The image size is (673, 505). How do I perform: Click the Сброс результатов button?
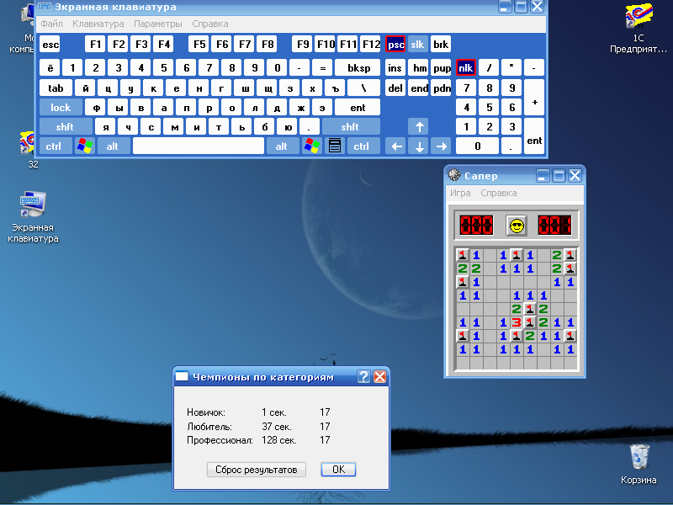click(257, 470)
